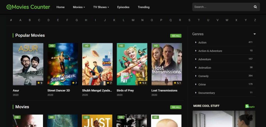266x127 pixels.
Task: Click the search magnifier icon
Action: (255, 7)
